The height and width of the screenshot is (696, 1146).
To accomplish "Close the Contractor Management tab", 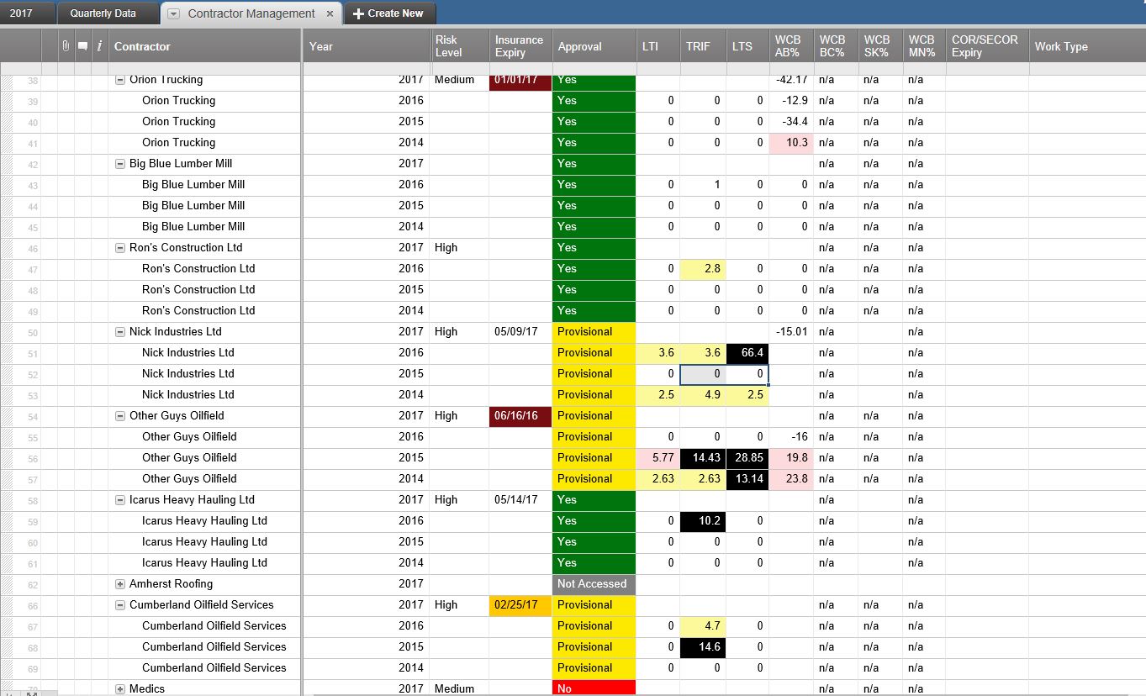I will (330, 13).
